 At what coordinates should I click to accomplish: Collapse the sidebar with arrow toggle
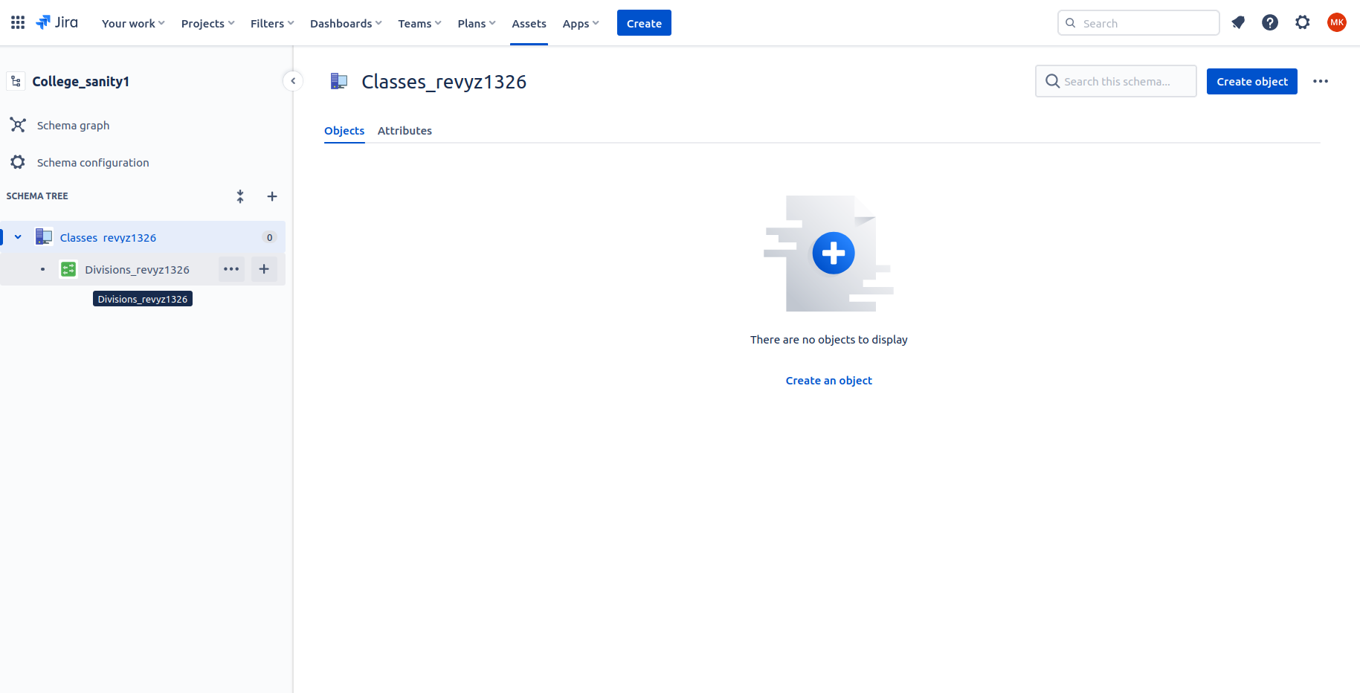pyautogui.click(x=293, y=81)
